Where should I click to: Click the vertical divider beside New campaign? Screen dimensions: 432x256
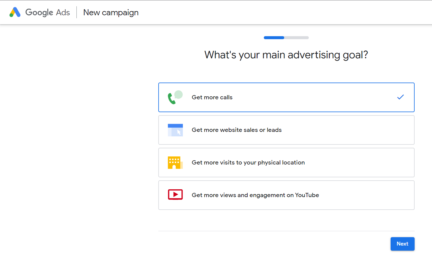[77, 12]
